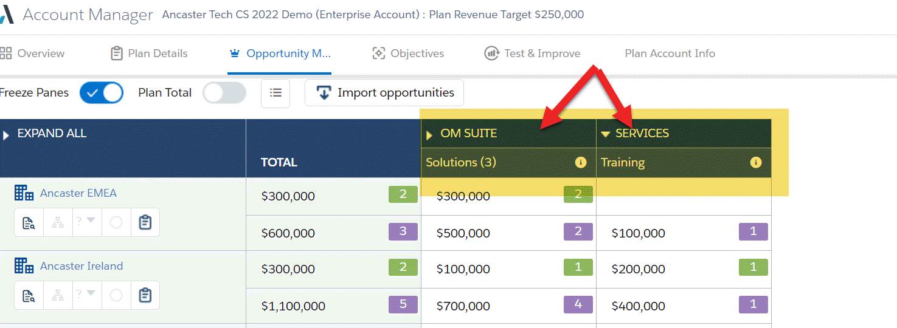Select the Opportunity Map tab
This screenshot has width=897, height=328.
[x=280, y=53]
